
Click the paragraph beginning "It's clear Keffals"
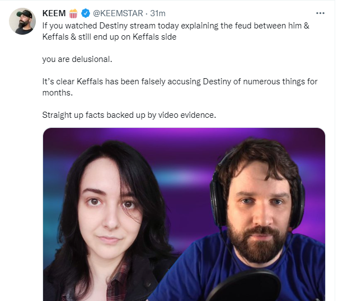coord(180,87)
